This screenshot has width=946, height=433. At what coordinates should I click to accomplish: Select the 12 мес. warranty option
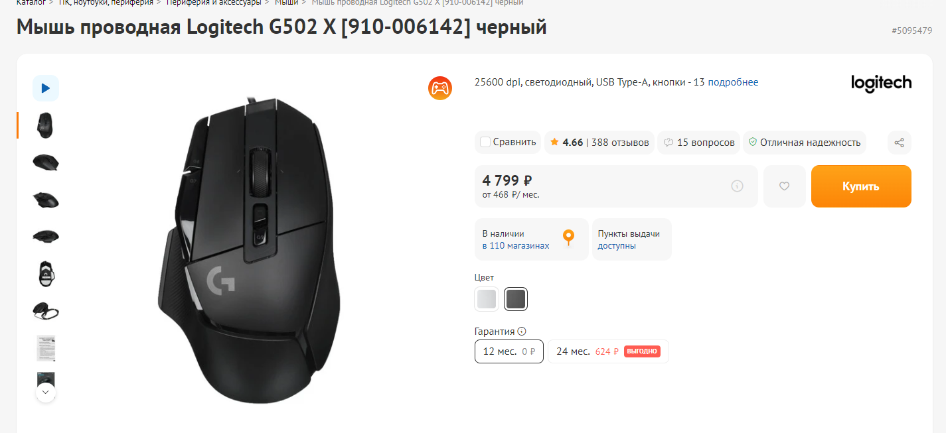[509, 351]
